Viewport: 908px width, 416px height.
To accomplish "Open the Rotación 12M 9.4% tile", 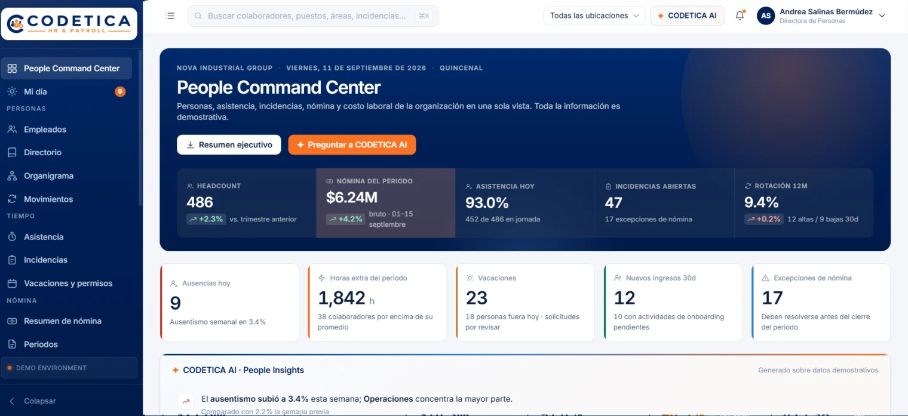I will [804, 203].
